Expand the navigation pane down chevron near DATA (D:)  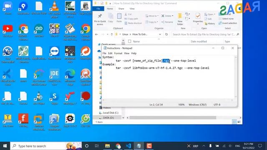coord(123,117)
